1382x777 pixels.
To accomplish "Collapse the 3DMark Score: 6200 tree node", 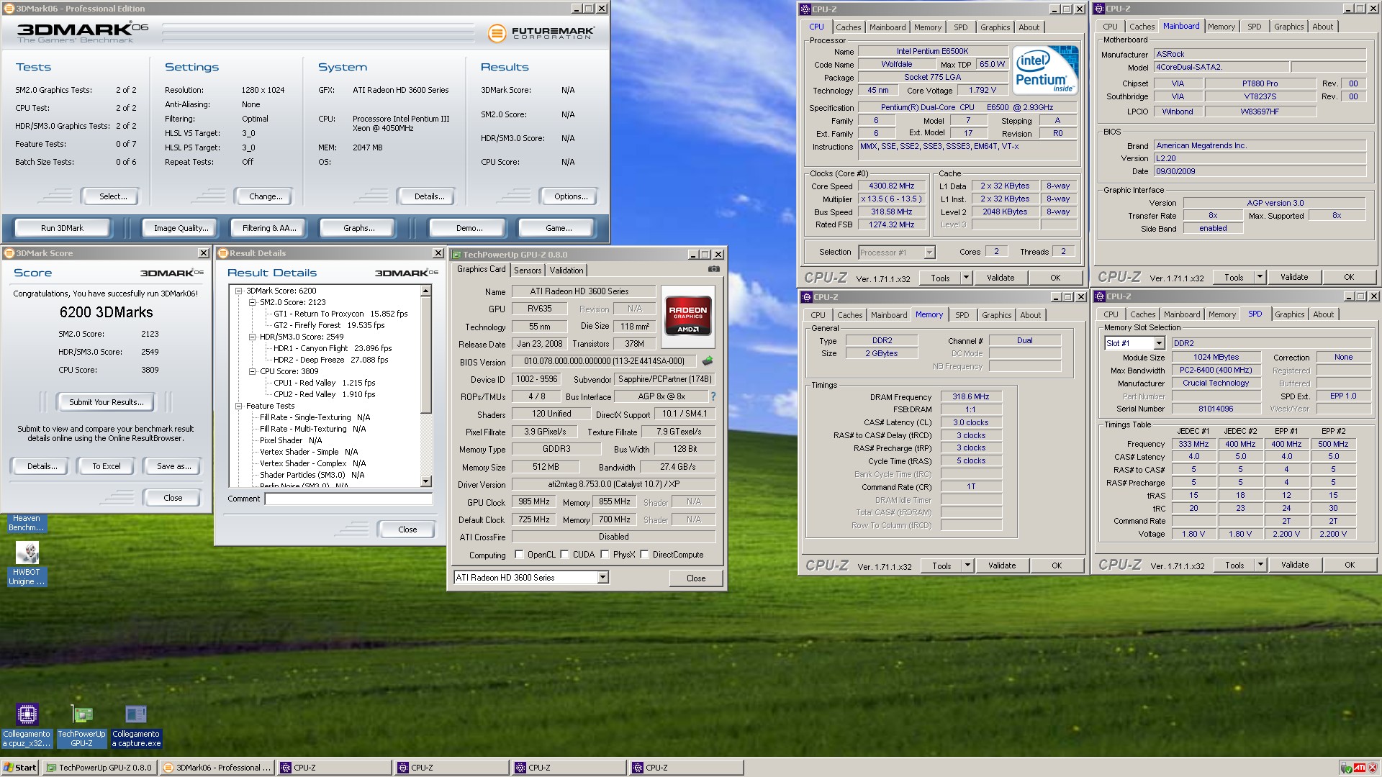I will coord(239,291).
